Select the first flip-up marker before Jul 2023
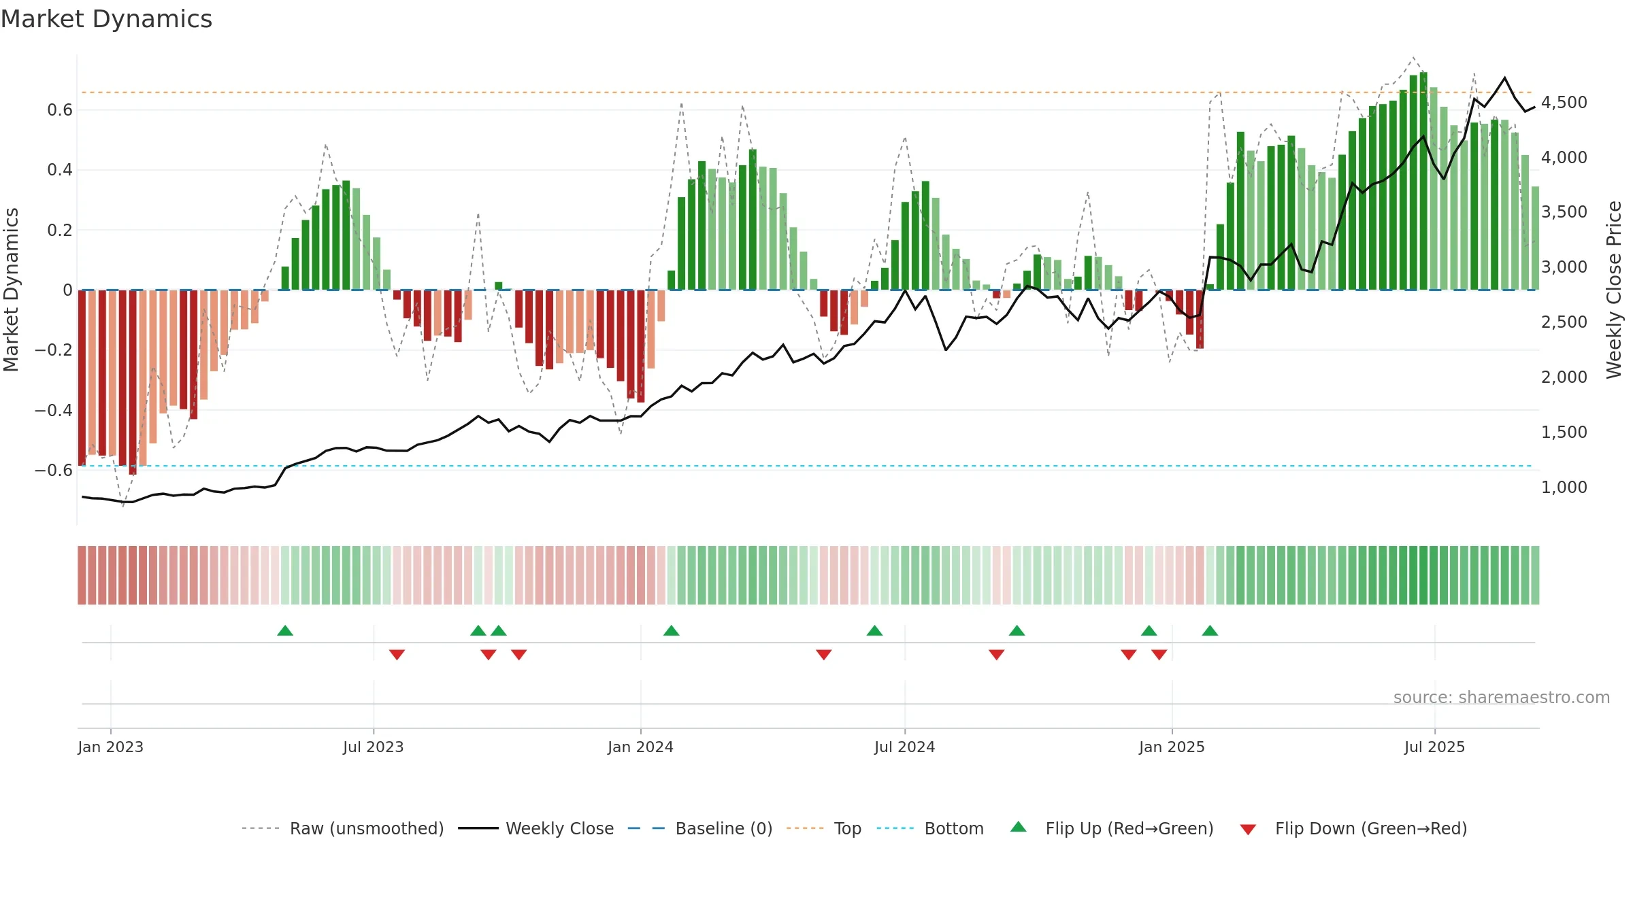Screen dimensions: 1633x918 (x=285, y=630)
